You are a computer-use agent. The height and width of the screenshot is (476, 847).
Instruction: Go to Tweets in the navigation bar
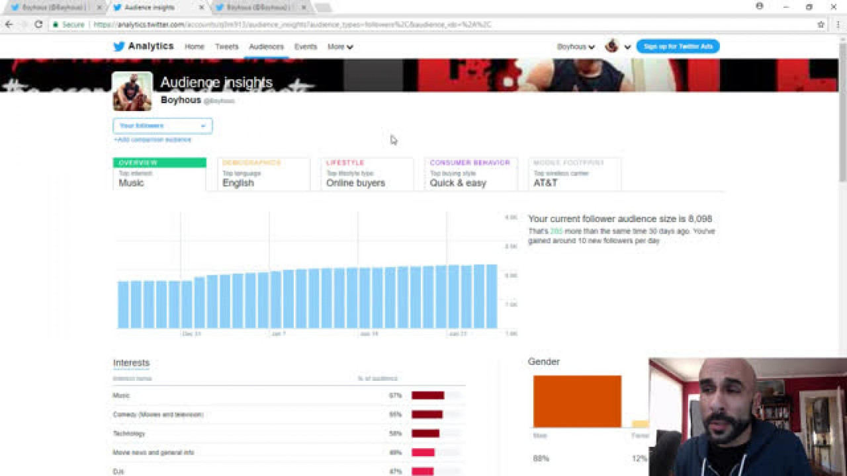[226, 47]
